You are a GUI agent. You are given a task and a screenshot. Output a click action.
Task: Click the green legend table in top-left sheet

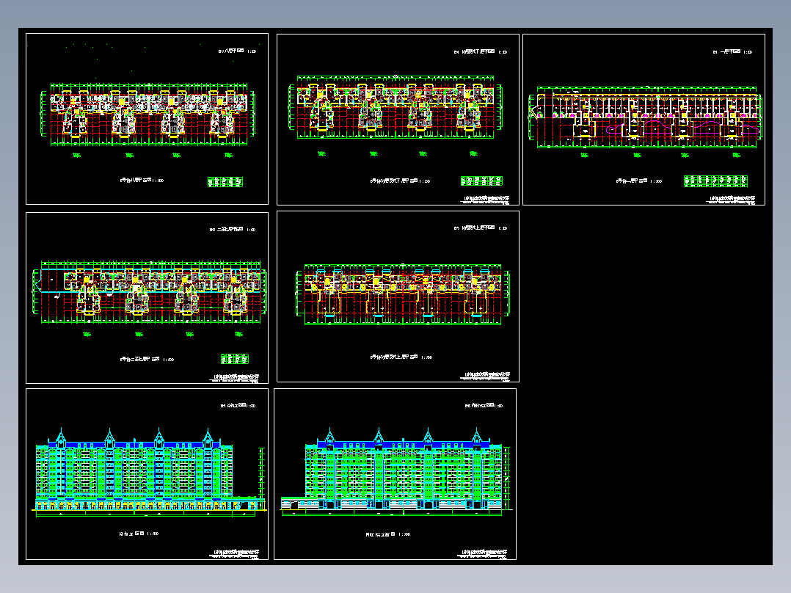tap(225, 182)
